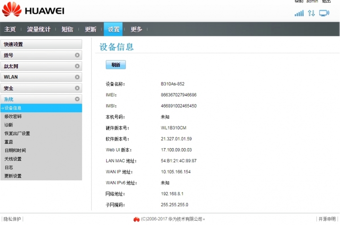Image resolution: width=340 pixels, height=225 pixels.
Task: Open 天线设置 in the sidebar
Action: [x=13, y=159]
